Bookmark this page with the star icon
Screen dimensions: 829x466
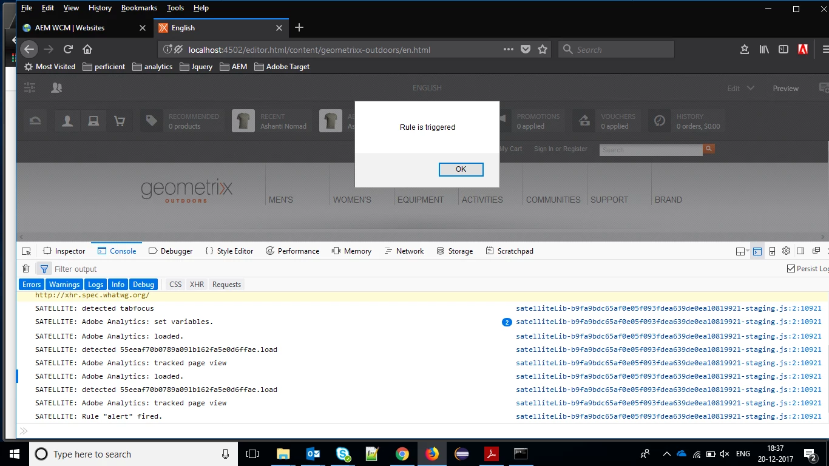[x=543, y=49]
